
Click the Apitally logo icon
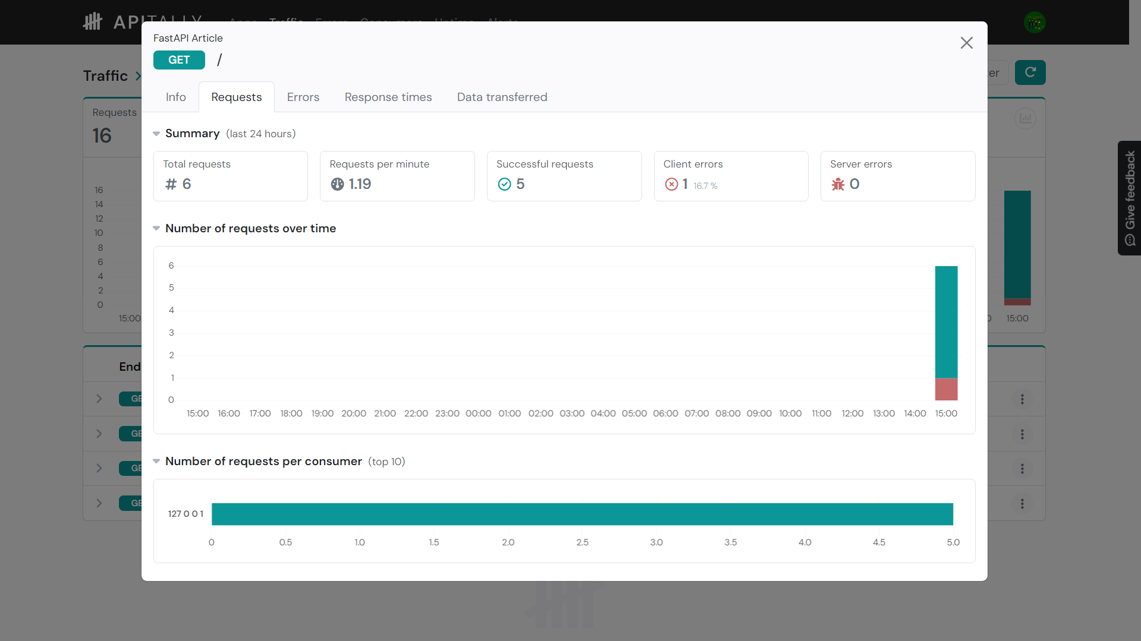click(93, 22)
